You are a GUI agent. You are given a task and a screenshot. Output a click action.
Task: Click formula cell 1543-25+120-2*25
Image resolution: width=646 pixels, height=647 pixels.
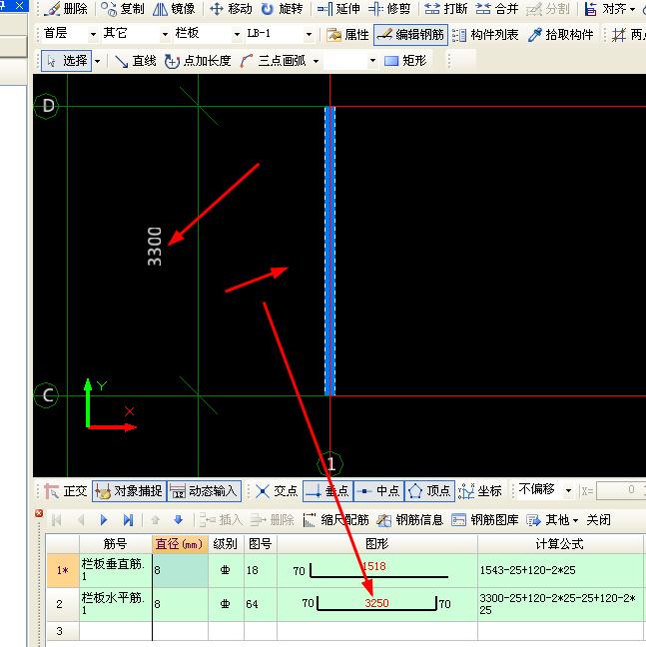(559, 571)
